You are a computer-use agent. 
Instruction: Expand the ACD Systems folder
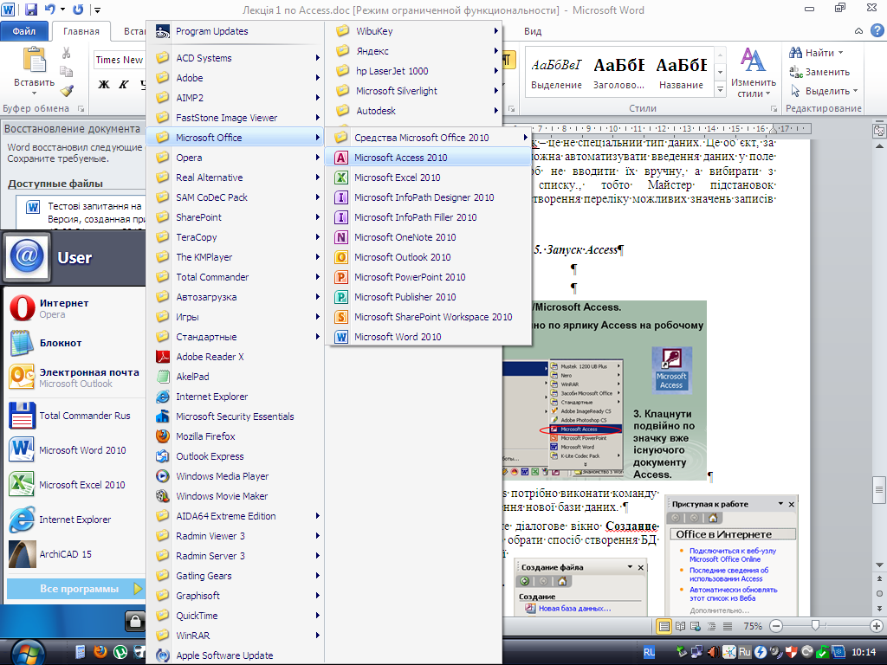tap(235, 58)
